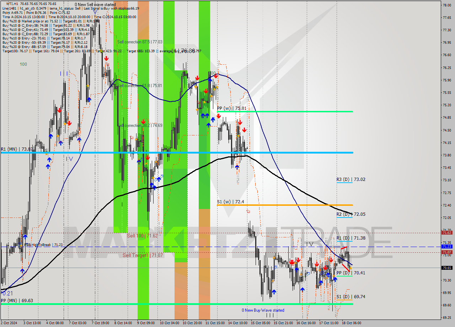Select the 'R1 (MN) | 73.87' resistance label
Image resolution: width=455 pixels, height=327 pixels.
point(17,149)
